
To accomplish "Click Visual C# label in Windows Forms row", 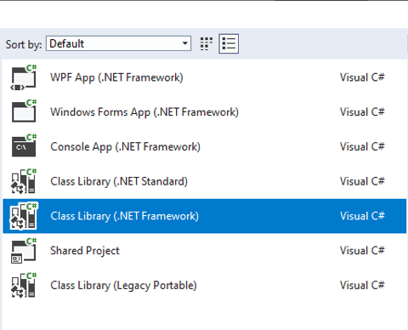I will pyautogui.click(x=362, y=112).
